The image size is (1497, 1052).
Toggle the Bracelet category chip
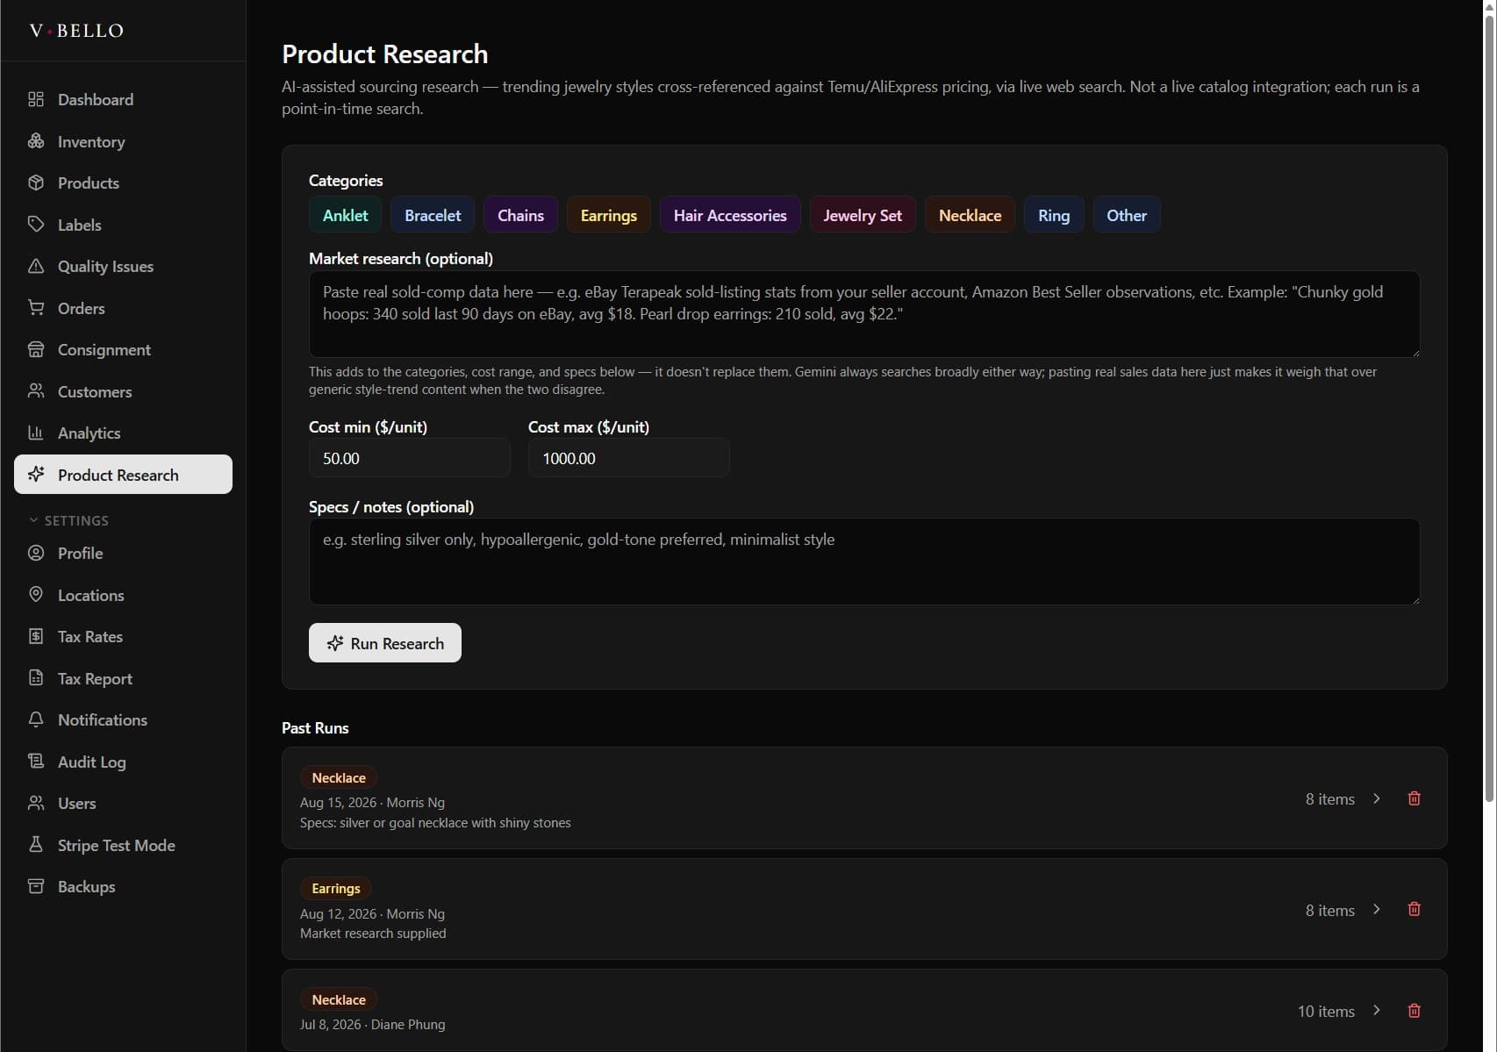[x=433, y=215]
